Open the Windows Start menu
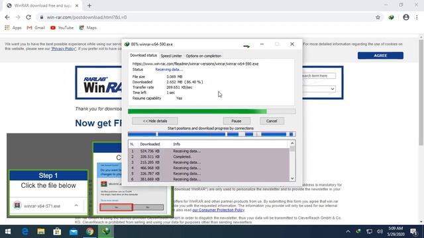Image resolution: width=424 pixels, height=238 pixels. pos(8,231)
